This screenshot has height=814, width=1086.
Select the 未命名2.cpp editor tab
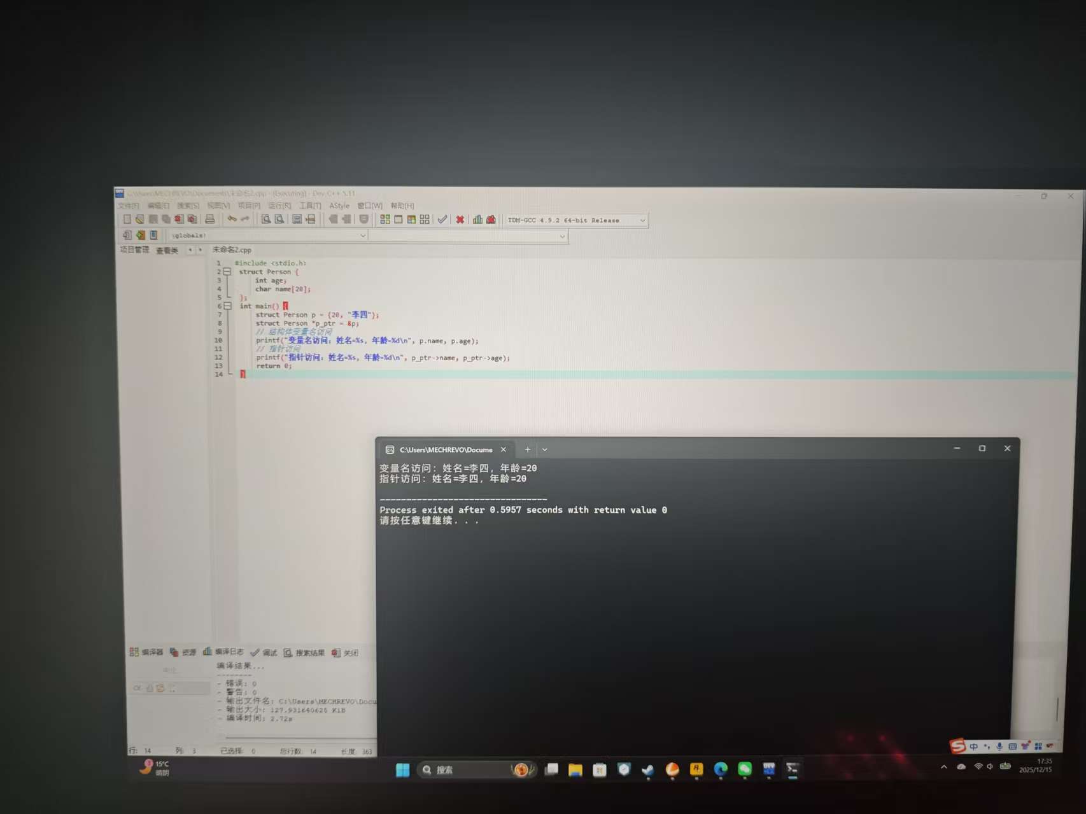click(232, 250)
